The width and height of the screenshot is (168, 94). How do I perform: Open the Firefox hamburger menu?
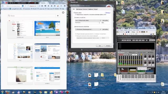pyautogui.click(x=65, y=6)
